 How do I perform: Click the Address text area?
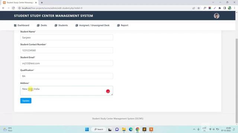coord(67,91)
